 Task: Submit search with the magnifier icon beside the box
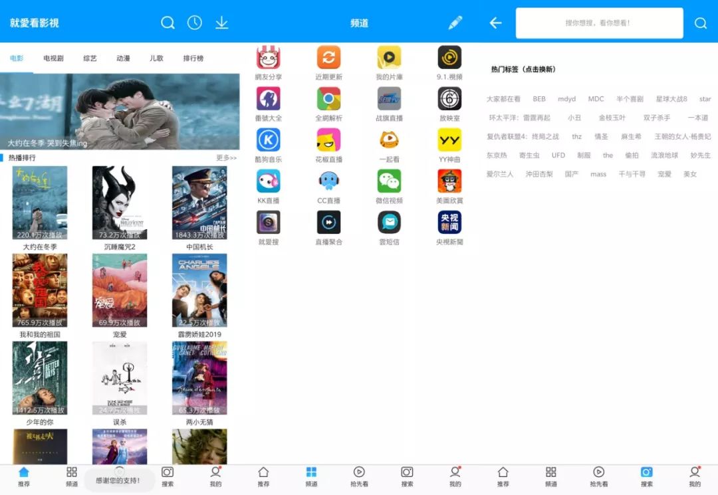point(701,23)
